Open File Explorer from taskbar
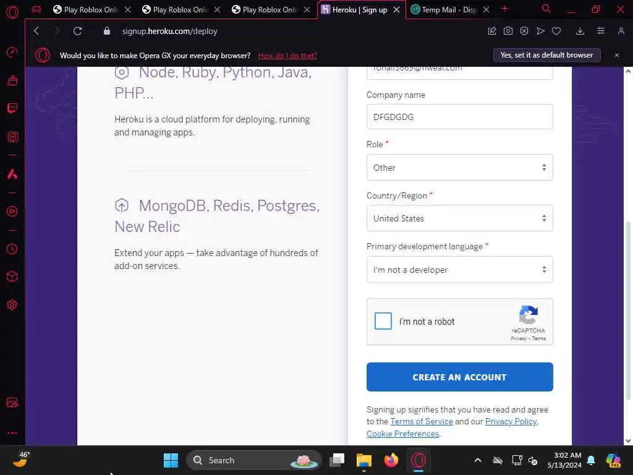This screenshot has width=633, height=475. [x=363, y=460]
